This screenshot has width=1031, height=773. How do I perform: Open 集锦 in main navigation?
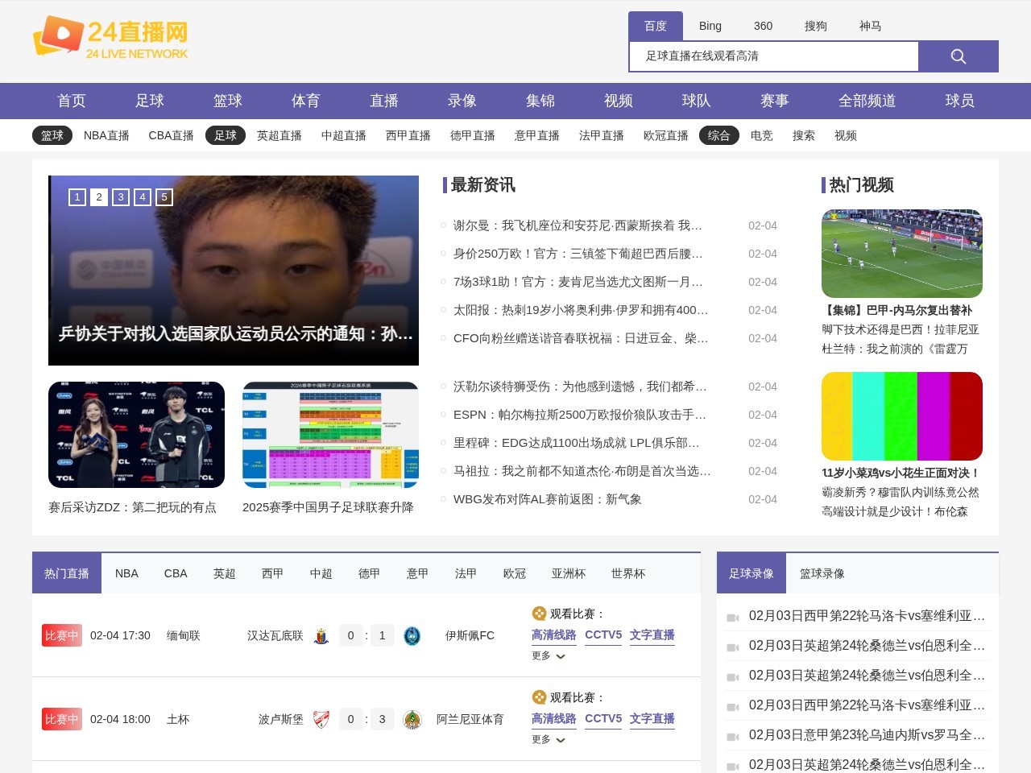[x=540, y=101]
